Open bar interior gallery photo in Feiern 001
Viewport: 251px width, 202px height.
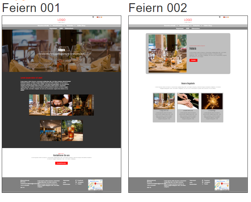click(x=83, y=105)
